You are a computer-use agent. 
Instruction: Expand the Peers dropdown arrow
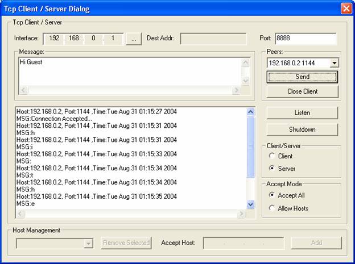pyautogui.click(x=334, y=63)
